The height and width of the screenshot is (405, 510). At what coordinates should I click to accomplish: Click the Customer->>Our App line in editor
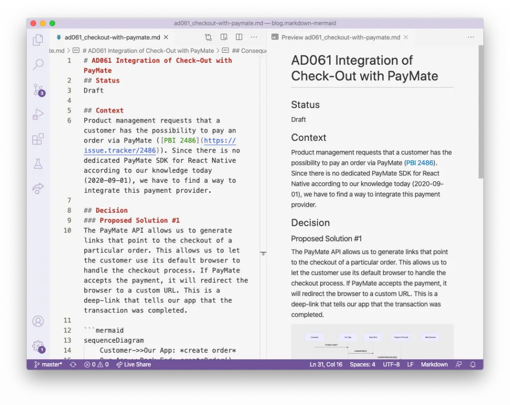168,351
